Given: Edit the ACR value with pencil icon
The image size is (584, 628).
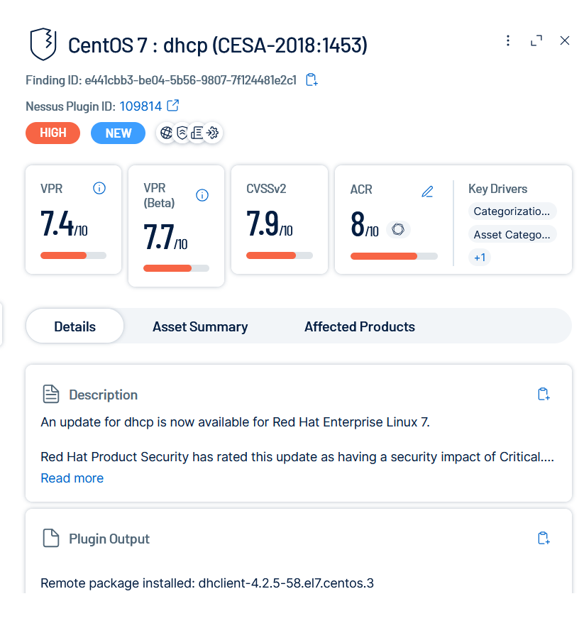Looking at the screenshot, I should (427, 191).
